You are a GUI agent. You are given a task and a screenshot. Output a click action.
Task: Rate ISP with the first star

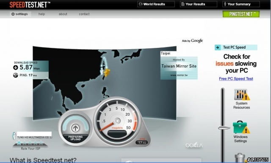(x=19, y=143)
